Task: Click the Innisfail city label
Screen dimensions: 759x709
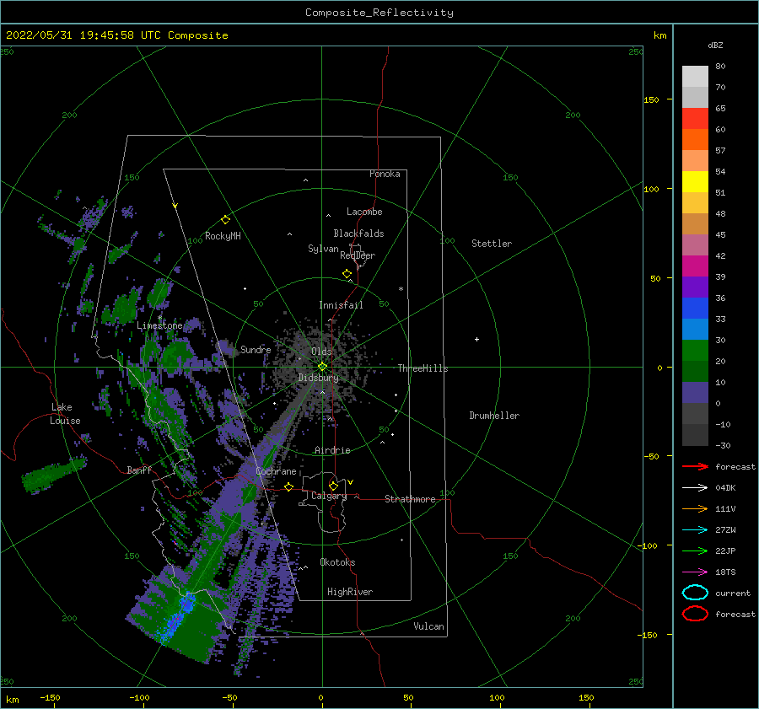Action: click(341, 305)
